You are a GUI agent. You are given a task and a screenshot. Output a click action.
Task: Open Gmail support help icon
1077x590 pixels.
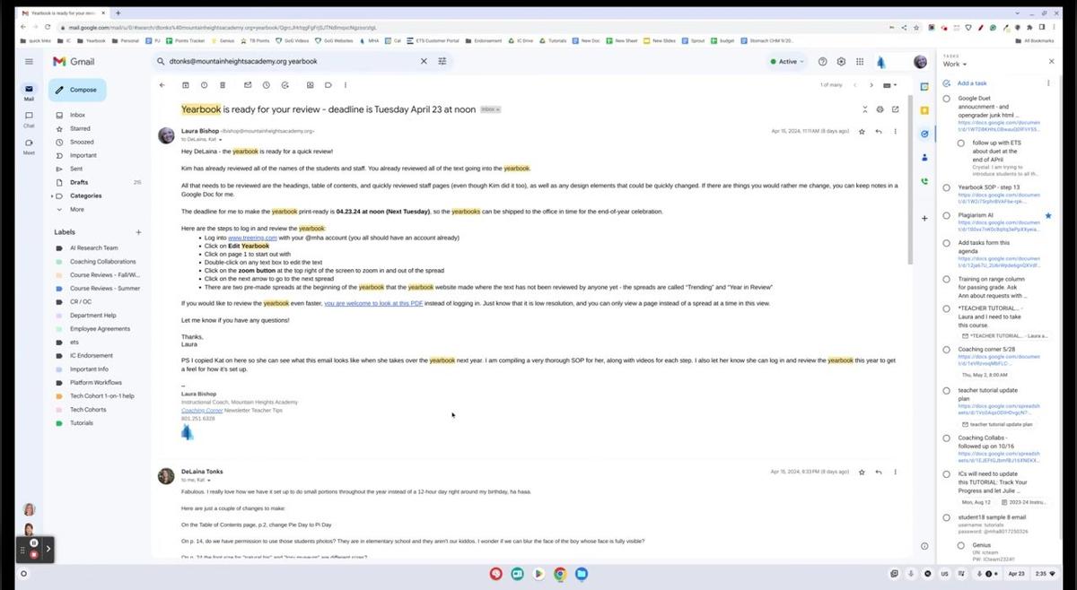(x=822, y=61)
